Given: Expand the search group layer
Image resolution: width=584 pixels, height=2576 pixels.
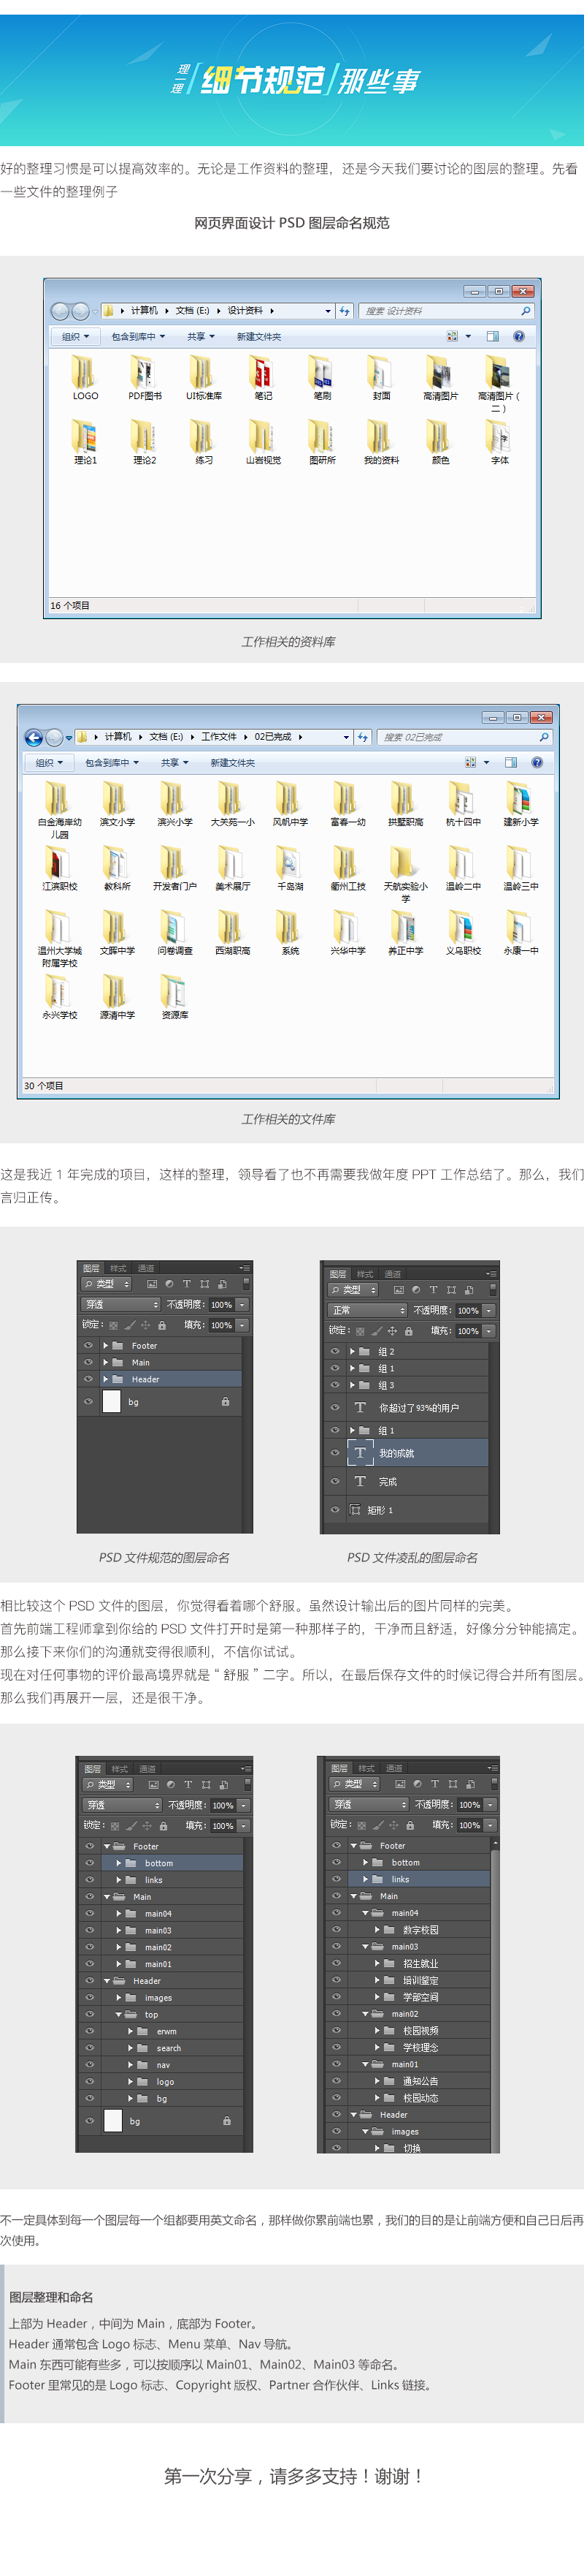Looking at the screenshot, I should (130, 2048).
